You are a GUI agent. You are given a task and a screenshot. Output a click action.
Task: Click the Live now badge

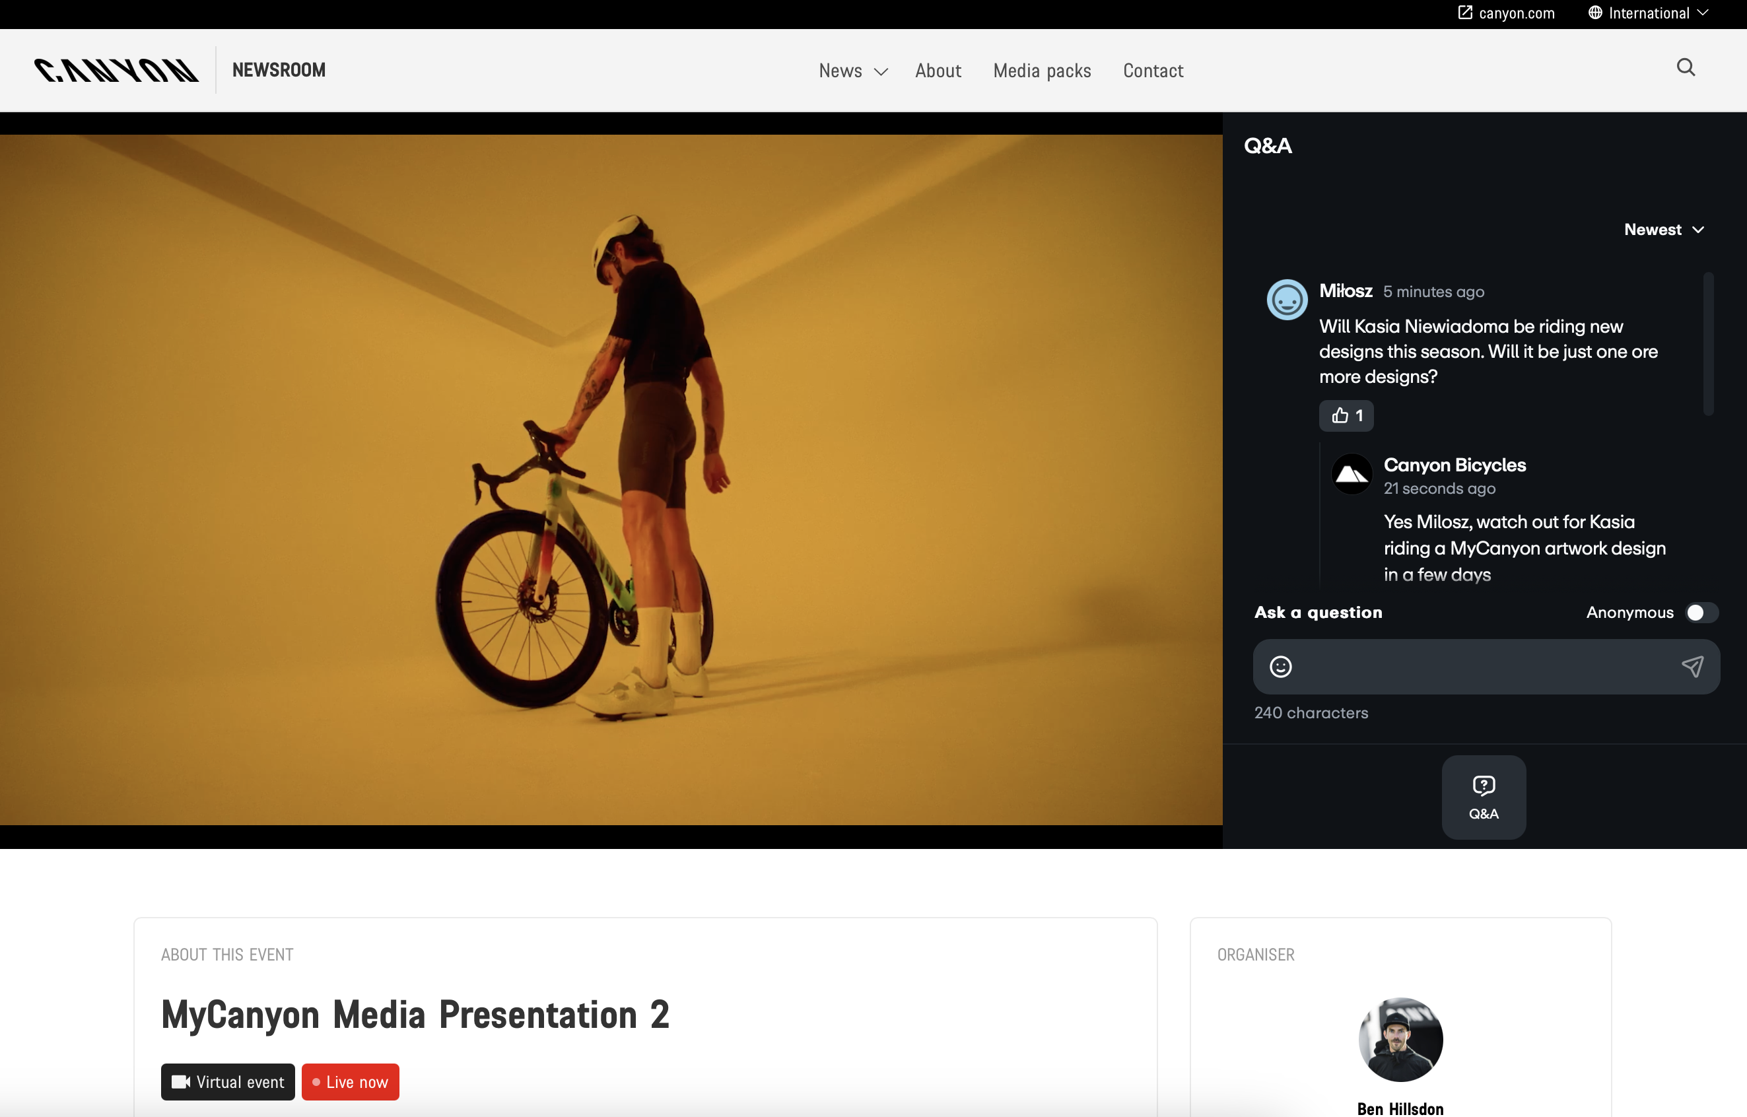click(x=351, y=1081)
